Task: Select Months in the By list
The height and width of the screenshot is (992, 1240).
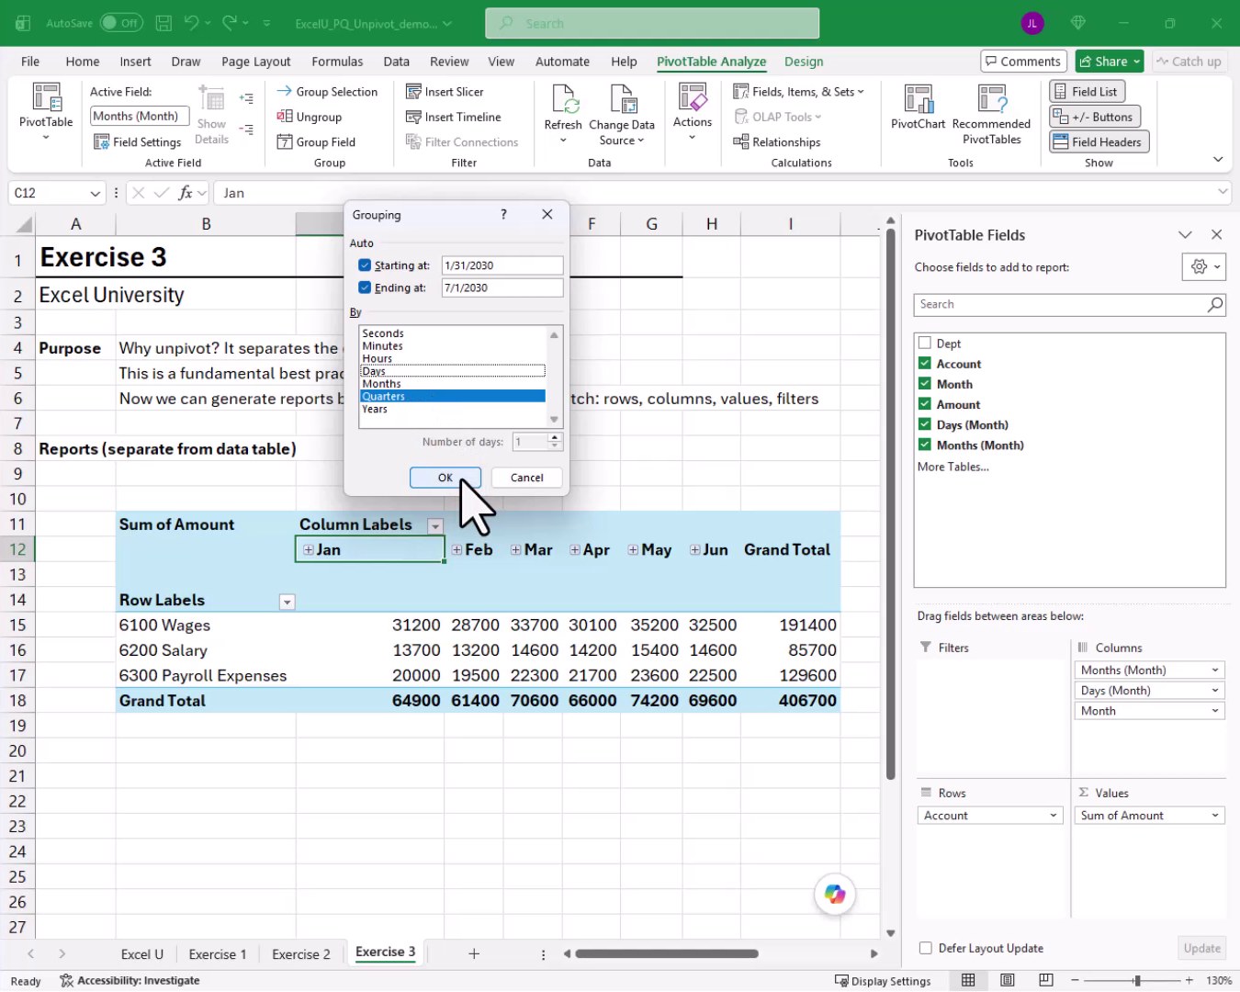Action: click(x=453, y=384)
